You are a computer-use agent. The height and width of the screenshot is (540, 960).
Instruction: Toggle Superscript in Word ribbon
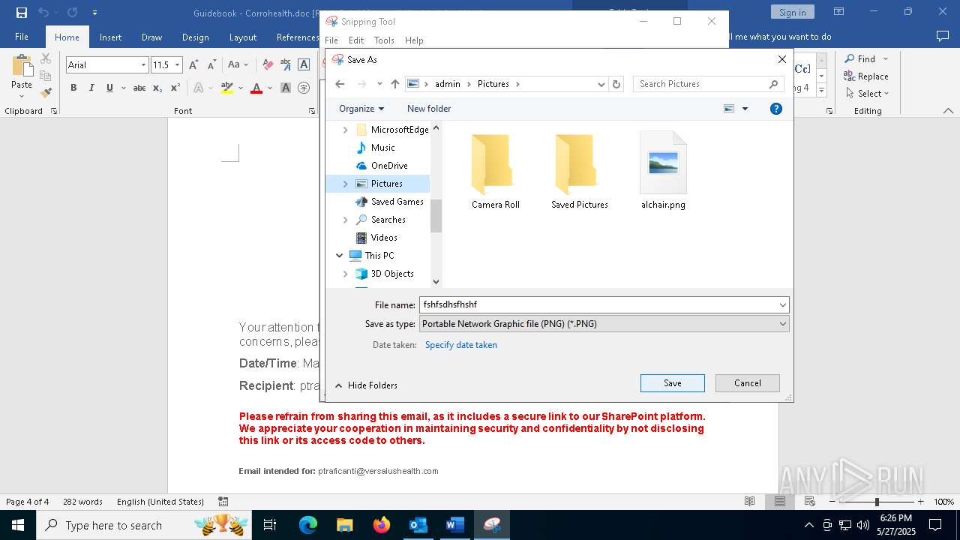(x=175, y=88)
